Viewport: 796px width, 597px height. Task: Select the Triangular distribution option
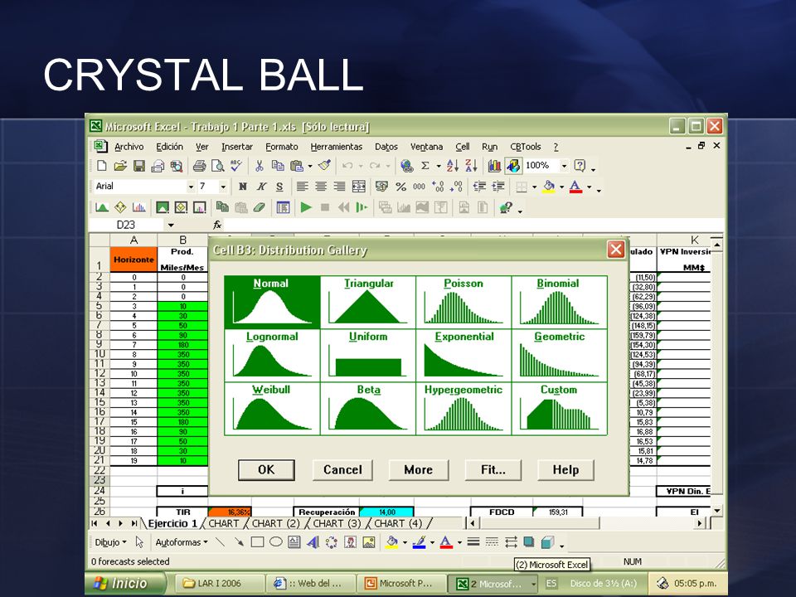[x=368, y=302]
